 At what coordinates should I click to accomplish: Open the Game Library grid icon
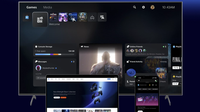[x=102, y=17]
